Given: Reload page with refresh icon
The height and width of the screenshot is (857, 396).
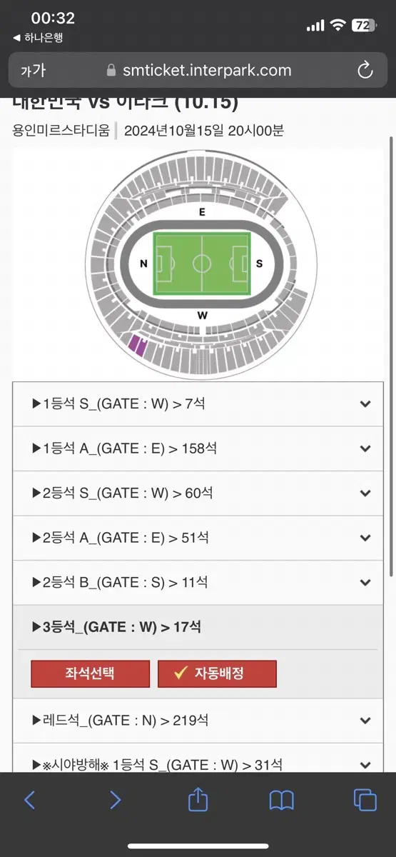Looking at the screenshot, I should point(365,70).
